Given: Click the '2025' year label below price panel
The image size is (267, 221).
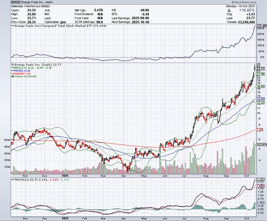Looking at the screenshot, I should 65,176.
